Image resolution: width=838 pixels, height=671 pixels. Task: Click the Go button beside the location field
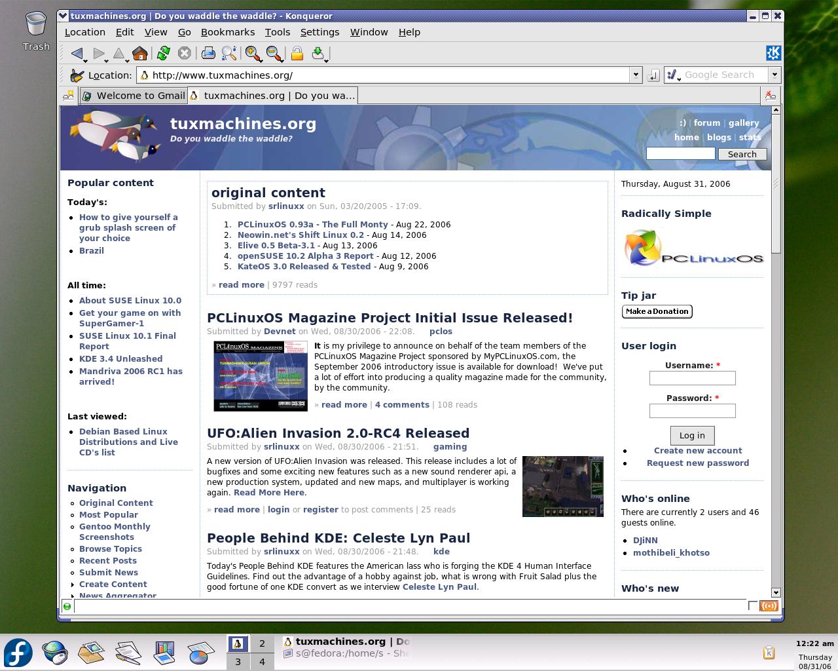pyautogui.click(x=653, y=75)
